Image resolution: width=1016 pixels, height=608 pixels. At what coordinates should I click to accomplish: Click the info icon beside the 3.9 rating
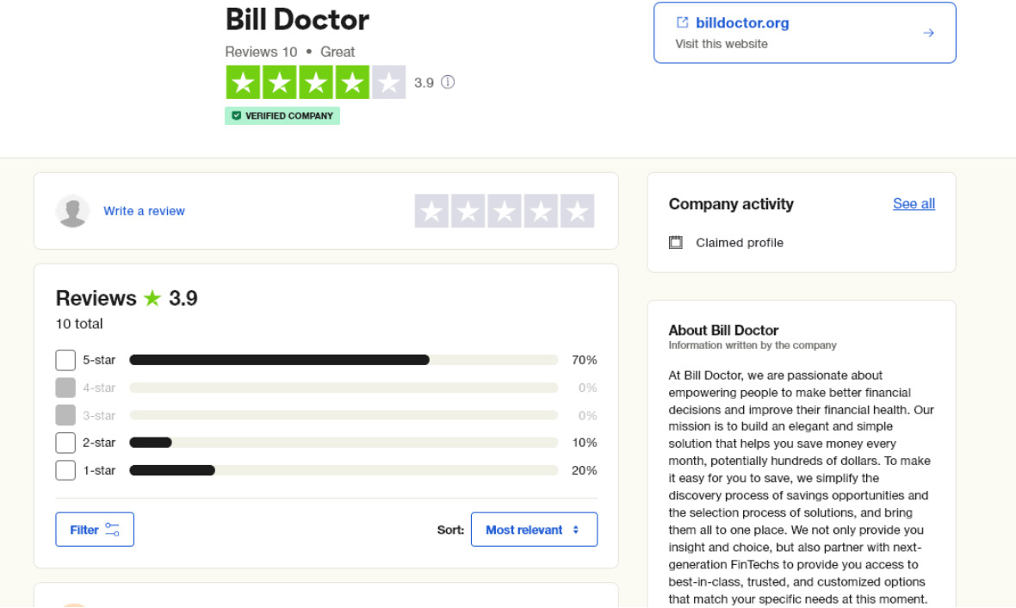coord(449,82)
